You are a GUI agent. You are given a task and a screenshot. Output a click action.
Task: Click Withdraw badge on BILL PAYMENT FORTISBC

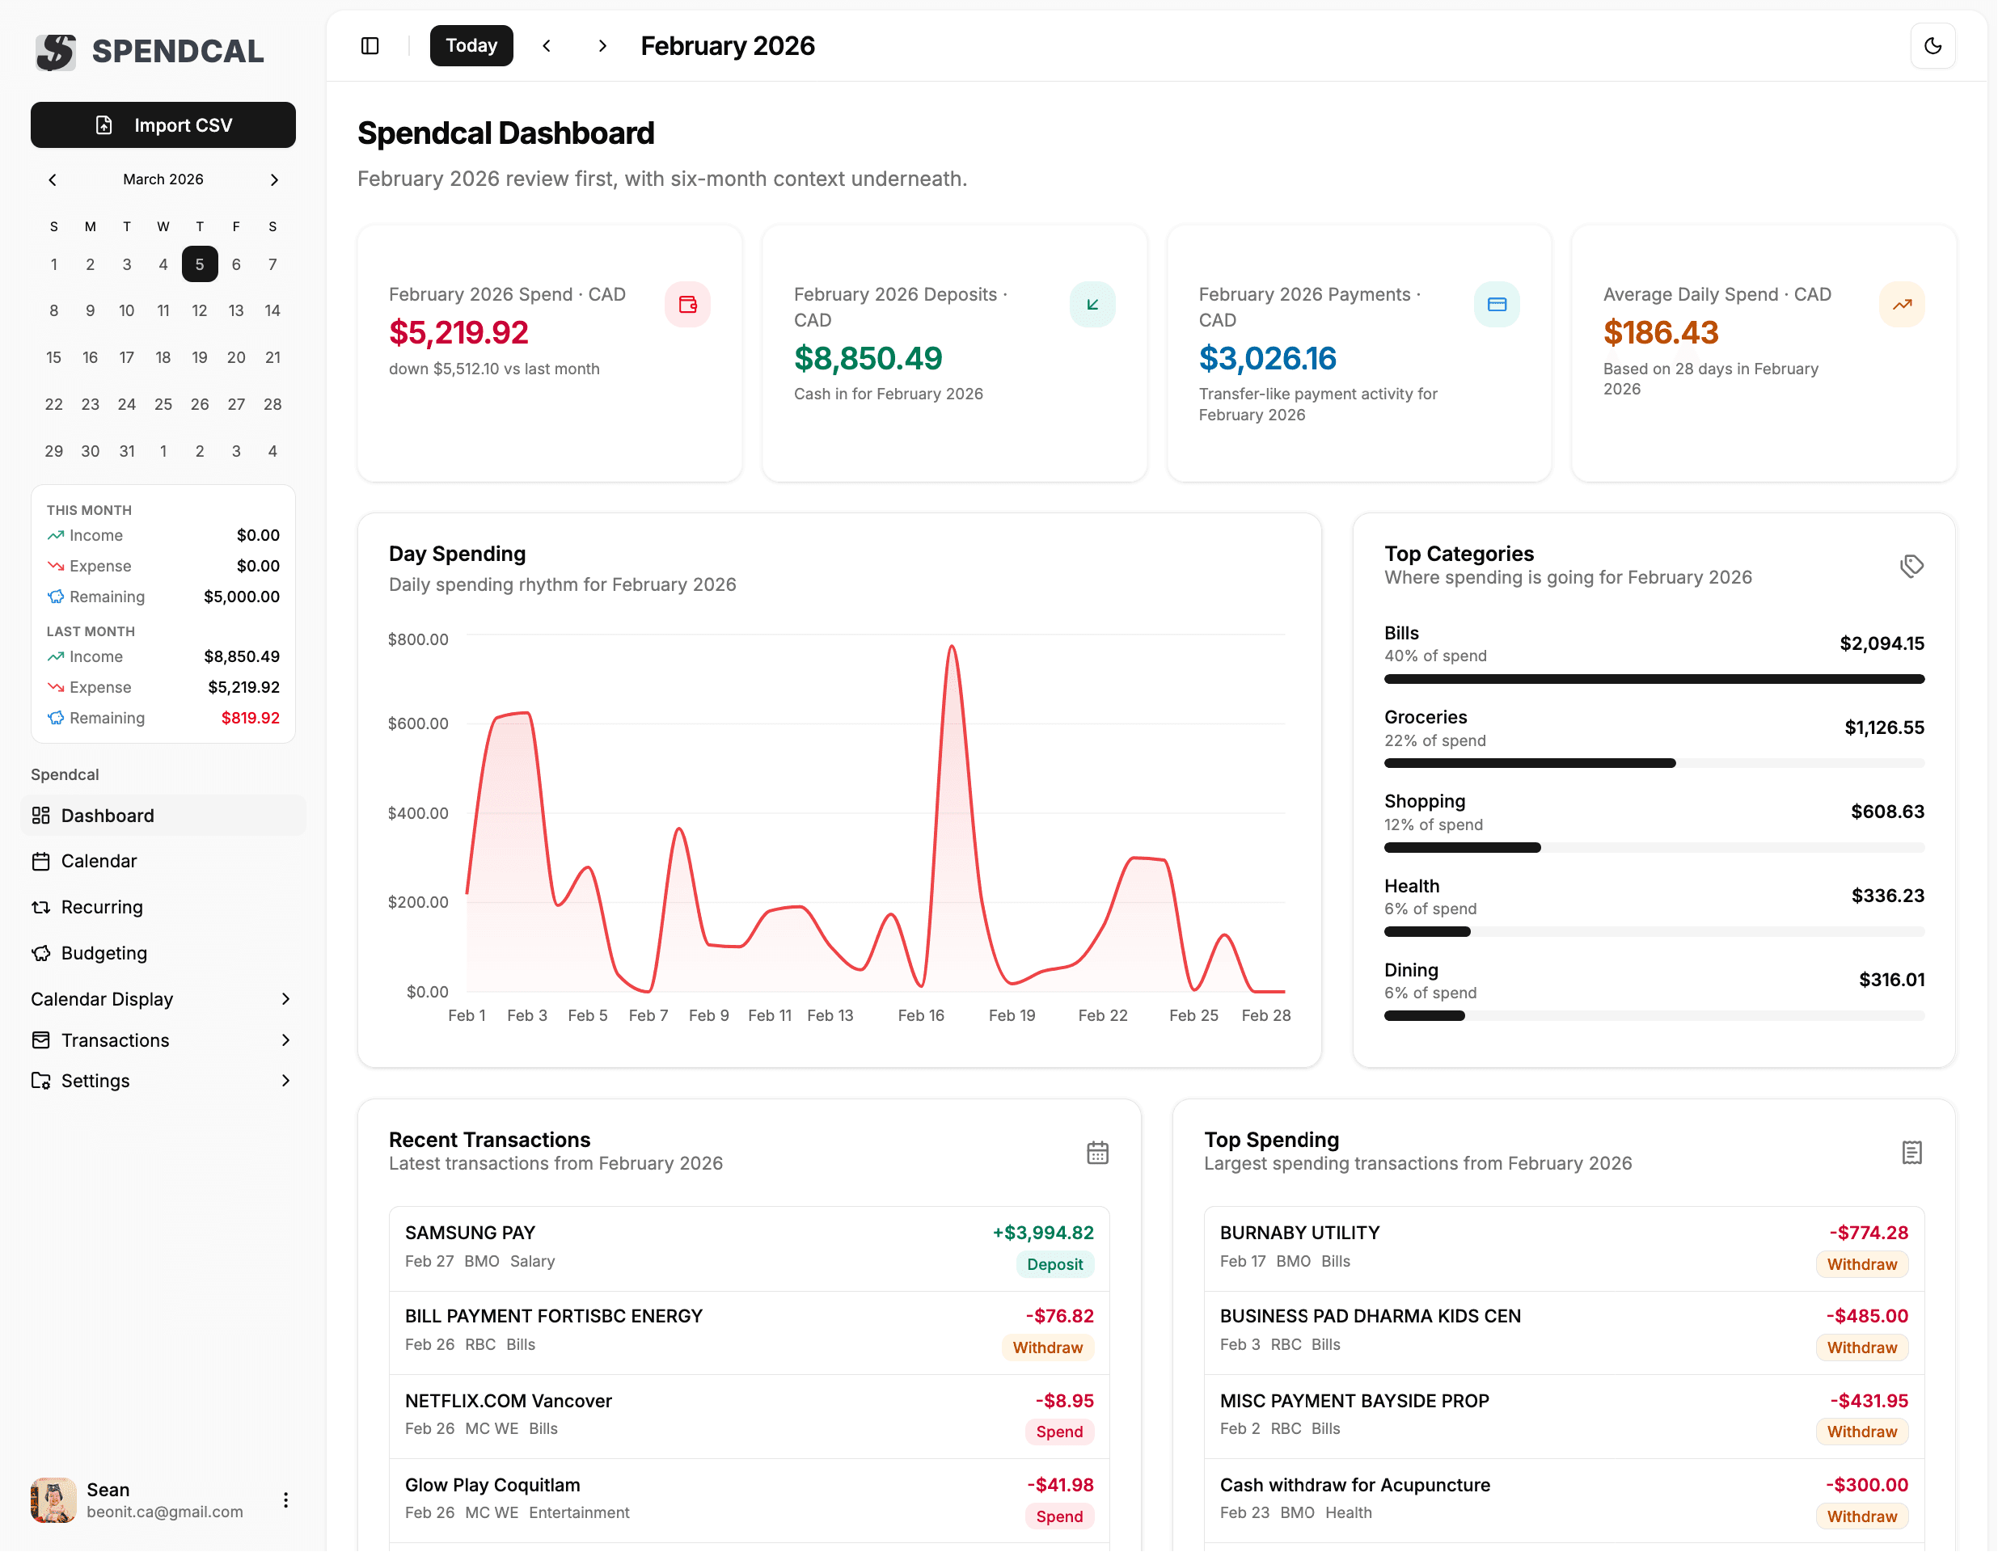click(1047, 1348)
